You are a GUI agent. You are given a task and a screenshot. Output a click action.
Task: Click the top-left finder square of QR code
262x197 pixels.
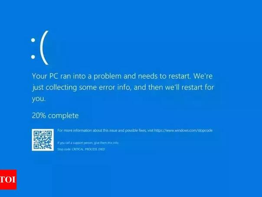point(36,134)
